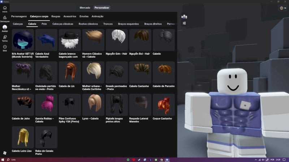Equip Cabelo Azul Verdadeiro hair thumbnail
Viewport: 289px width, 162px height.
(x=46, y=40)
